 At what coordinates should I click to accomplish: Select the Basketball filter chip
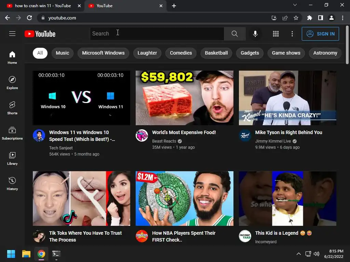[x=216, y=53]
